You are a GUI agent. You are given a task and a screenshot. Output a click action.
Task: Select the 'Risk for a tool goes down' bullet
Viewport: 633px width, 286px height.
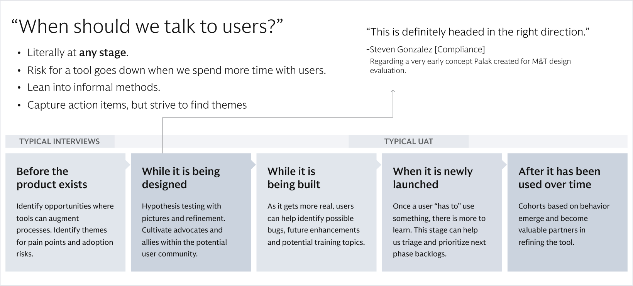click(176, 71)
